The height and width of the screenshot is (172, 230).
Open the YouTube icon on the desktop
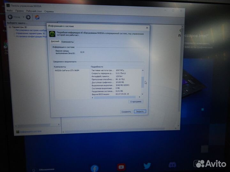(121, 167)
